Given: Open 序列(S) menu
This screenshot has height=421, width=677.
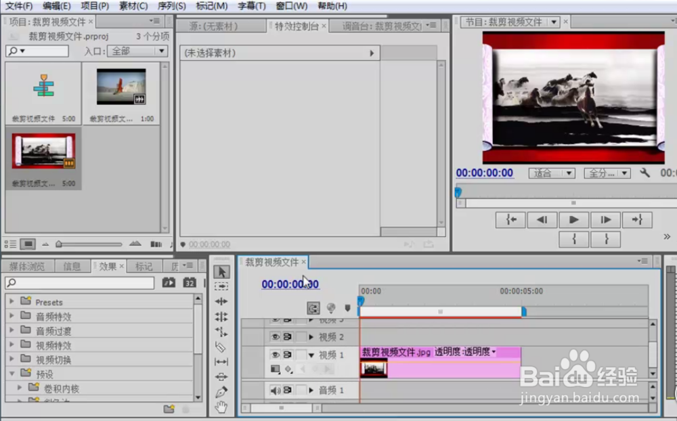Looking at the screenshot, I should tap(171, 6).
